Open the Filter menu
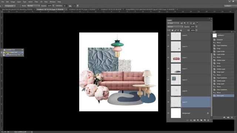The height and width of the screenshot is (133, 237). coord(36,2)
